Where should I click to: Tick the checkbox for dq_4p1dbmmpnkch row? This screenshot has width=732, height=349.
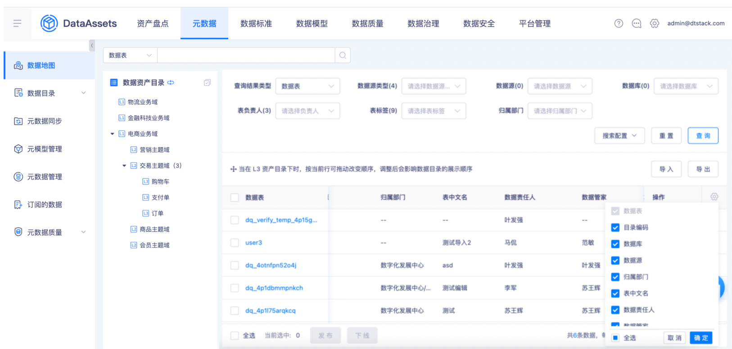[x=235, y=288]
